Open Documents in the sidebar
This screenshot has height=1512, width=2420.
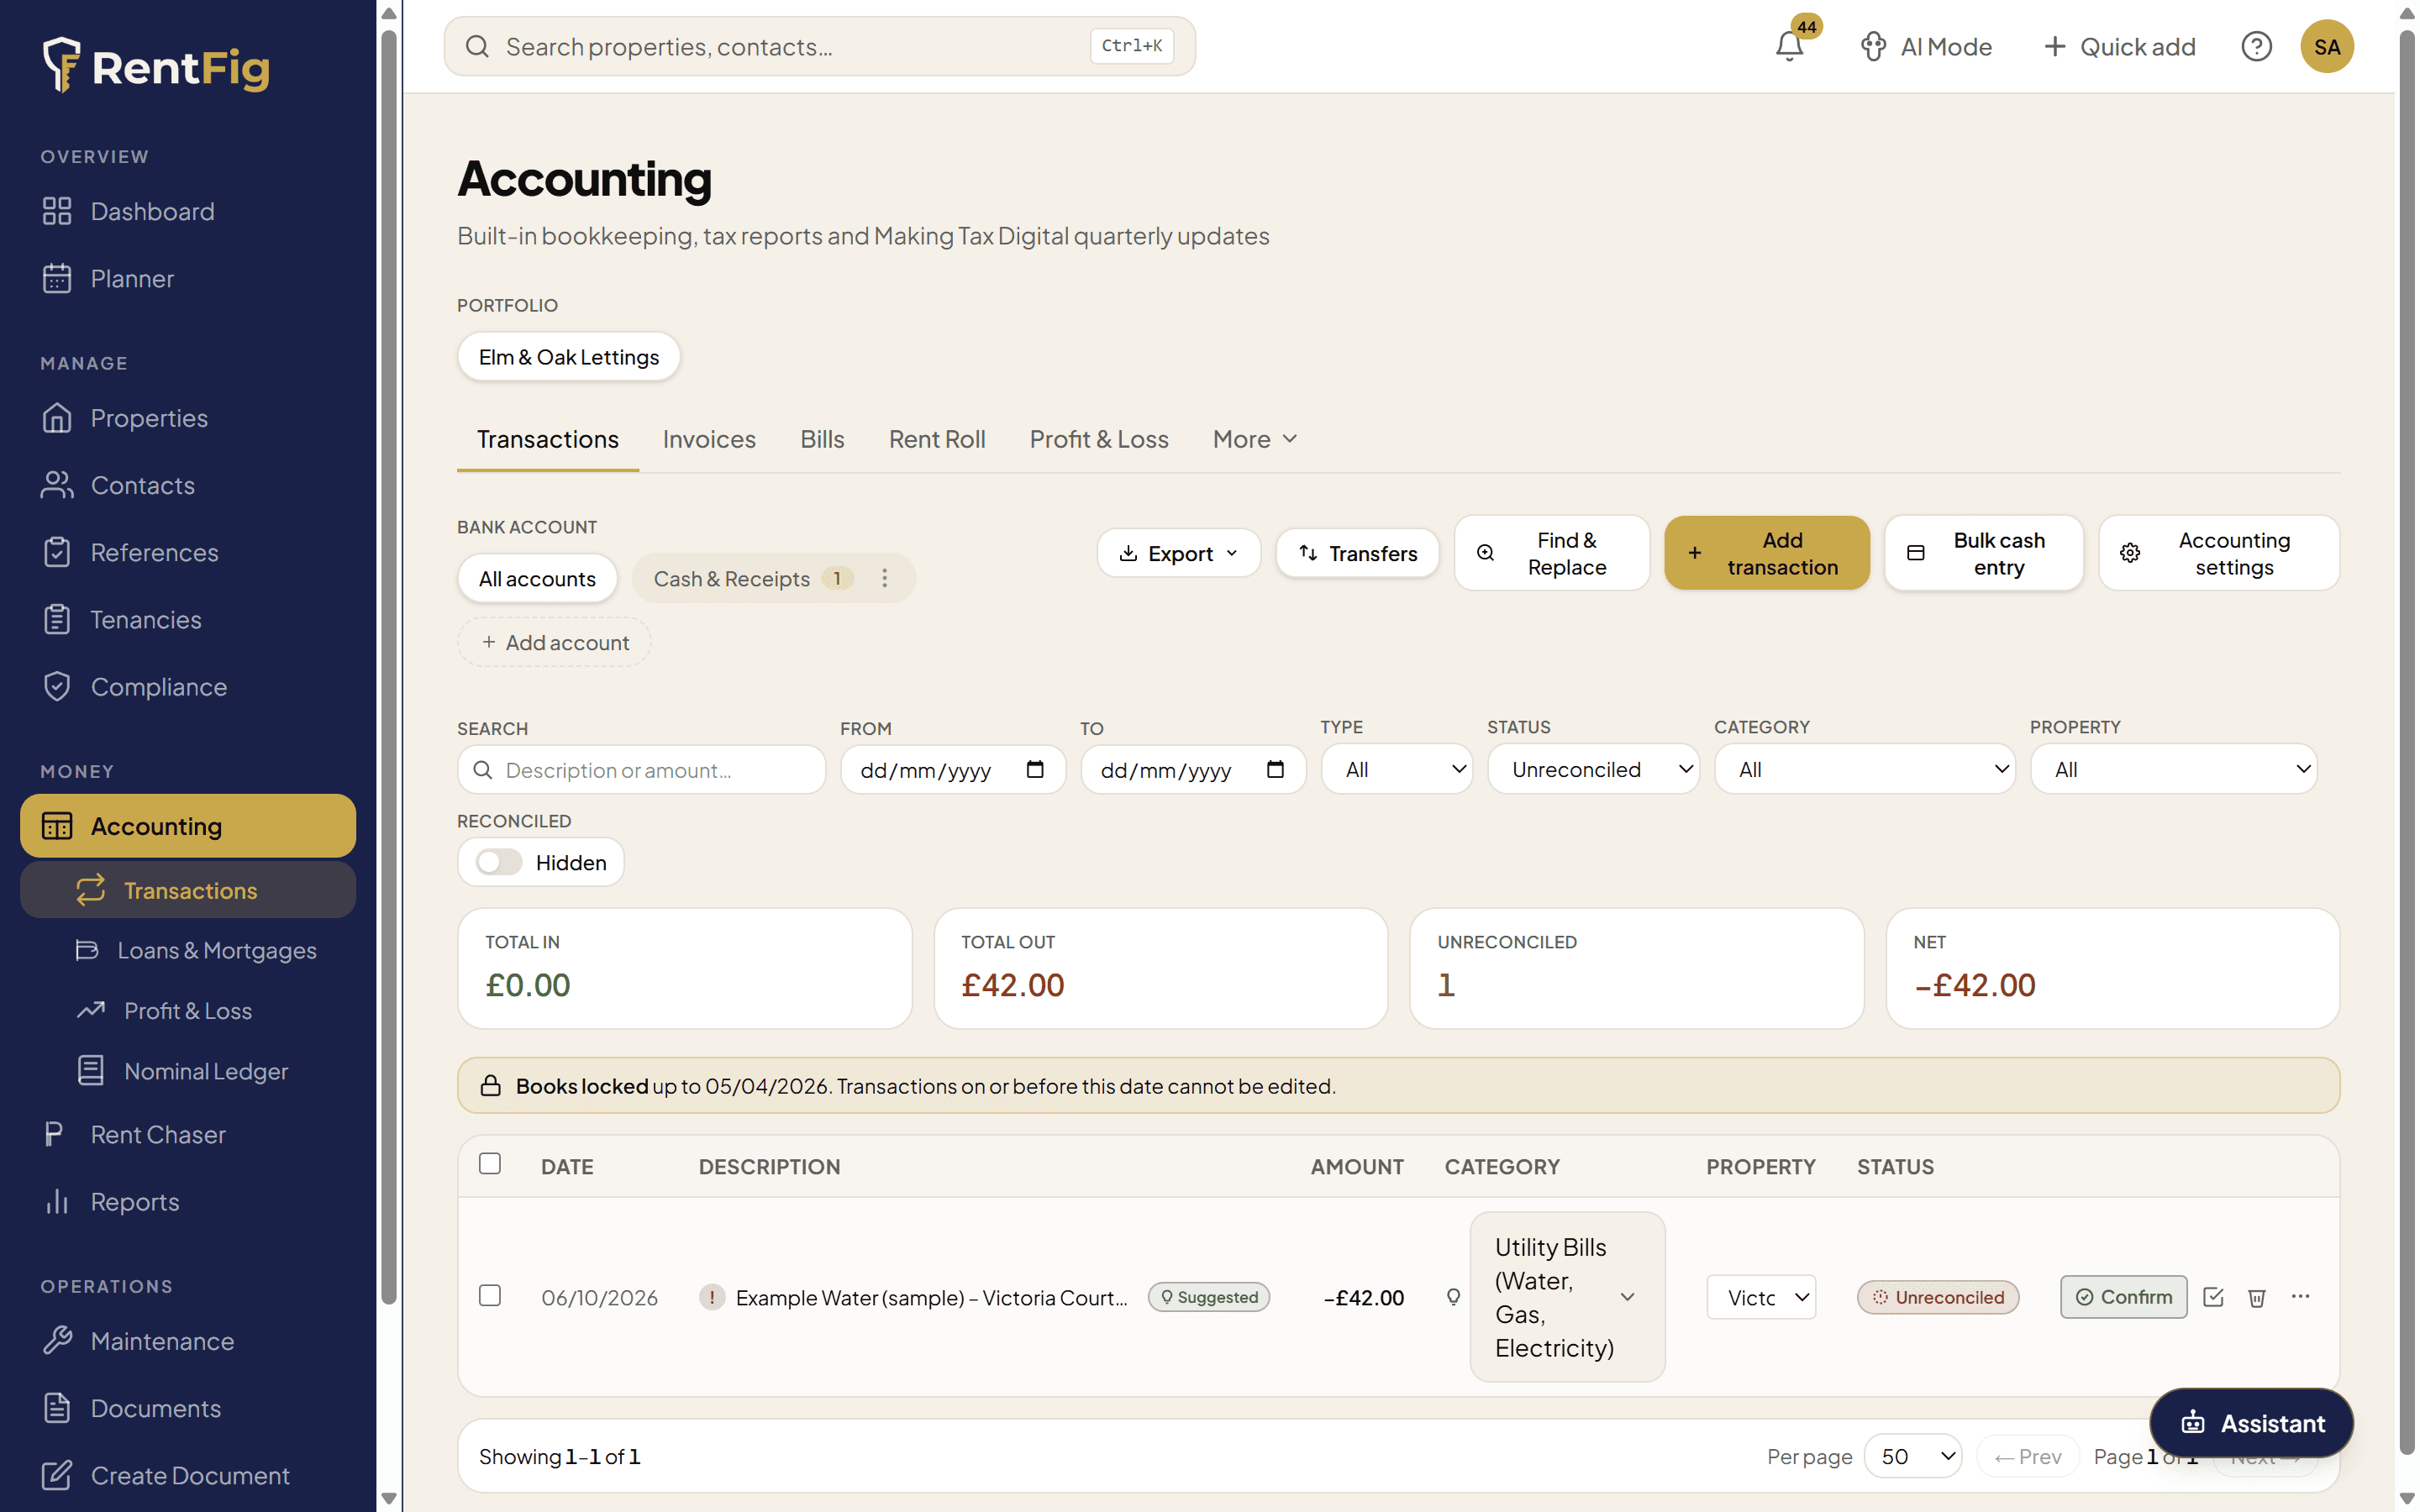tap(188, 1408)
